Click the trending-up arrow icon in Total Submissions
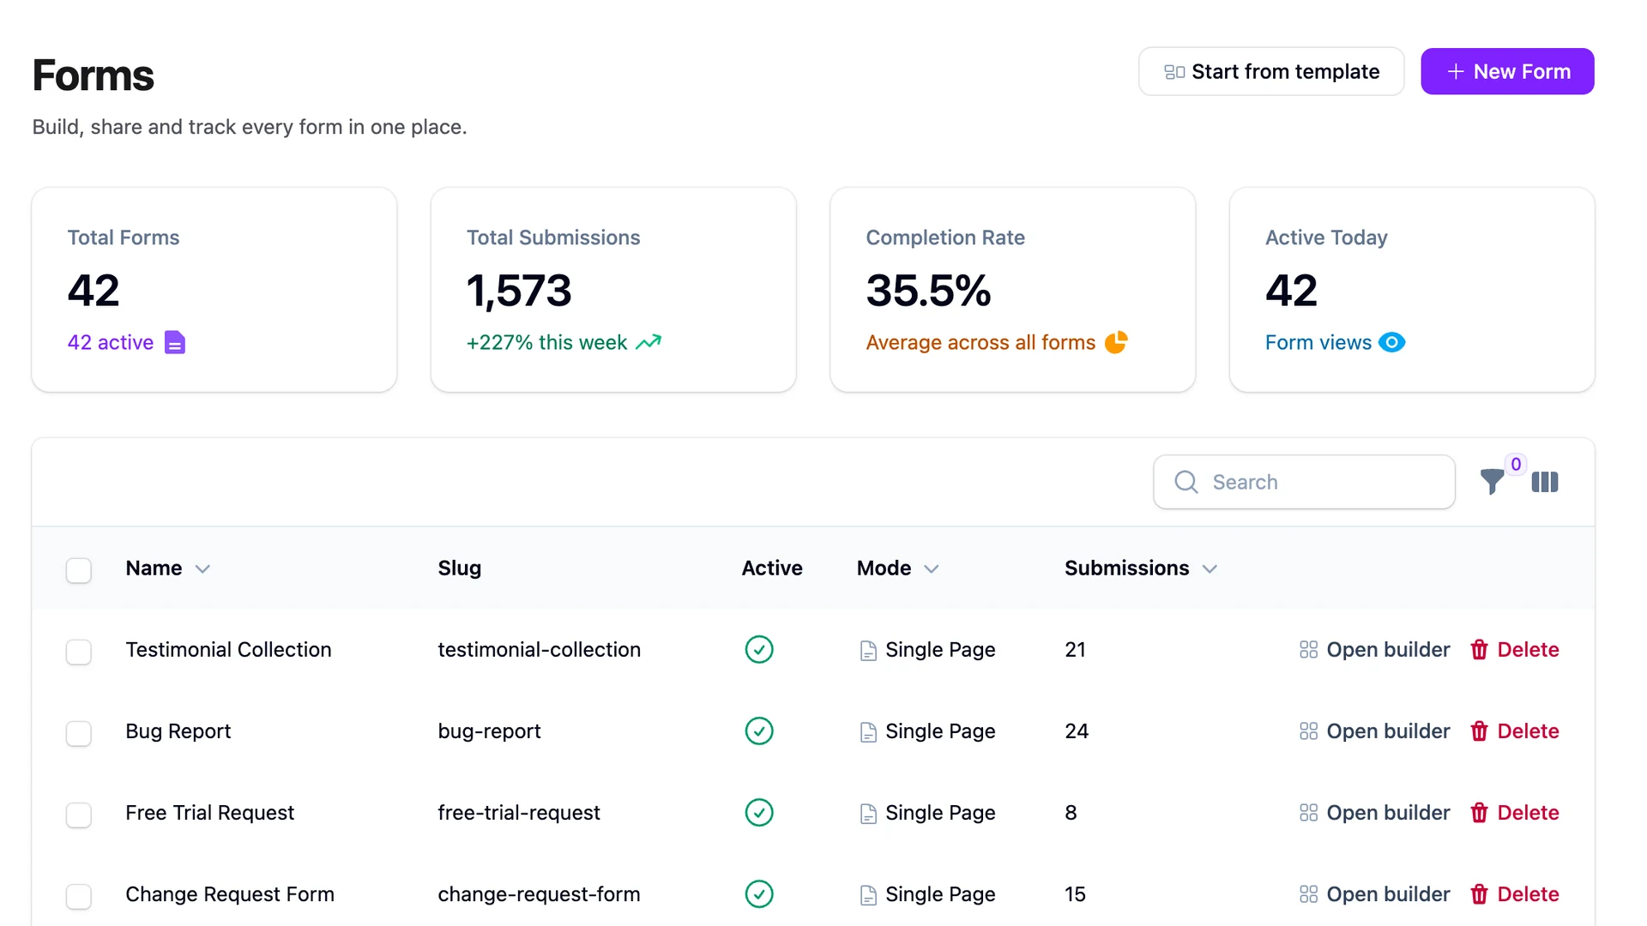The height and width of the screenshot is (926, 1647). pyautogui.click(x=649, y=342)
